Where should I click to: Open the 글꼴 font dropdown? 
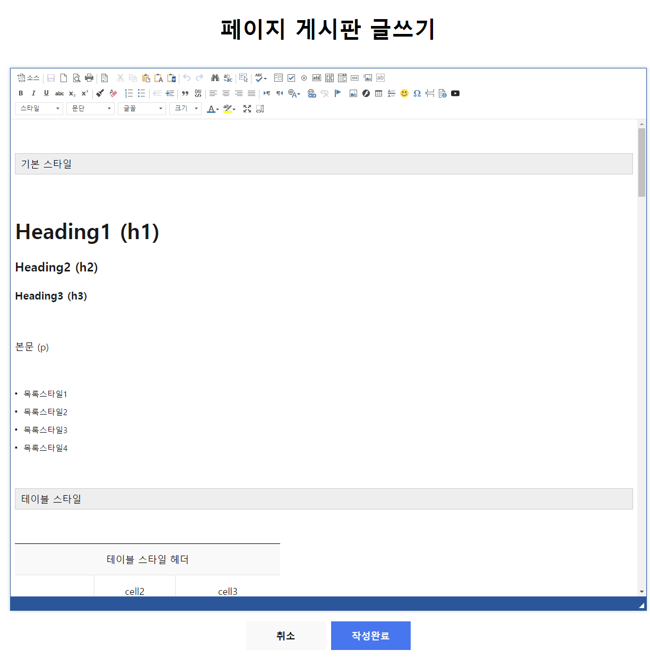142,109
